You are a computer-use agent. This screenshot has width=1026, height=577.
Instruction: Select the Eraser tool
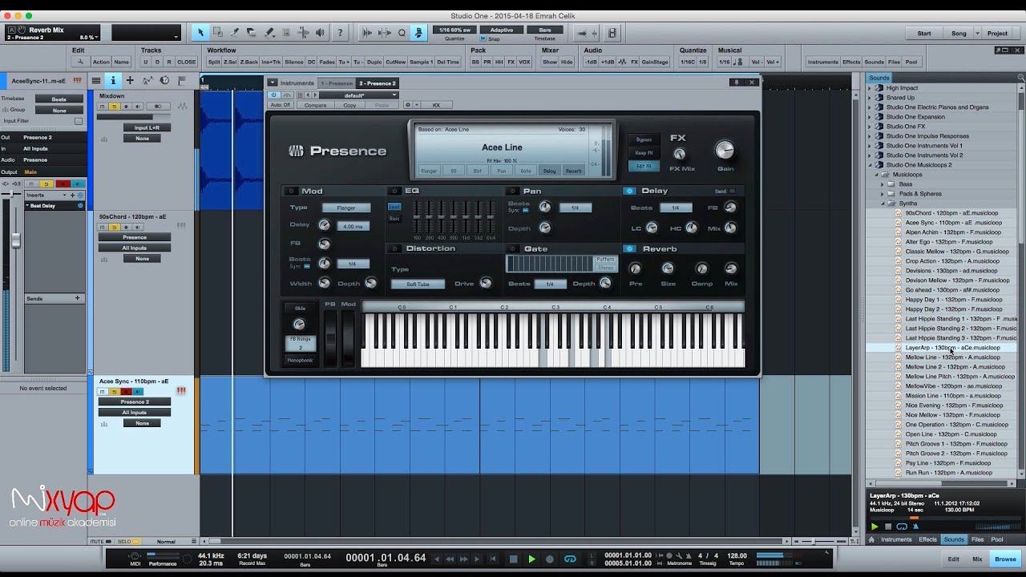pos(252,33)
